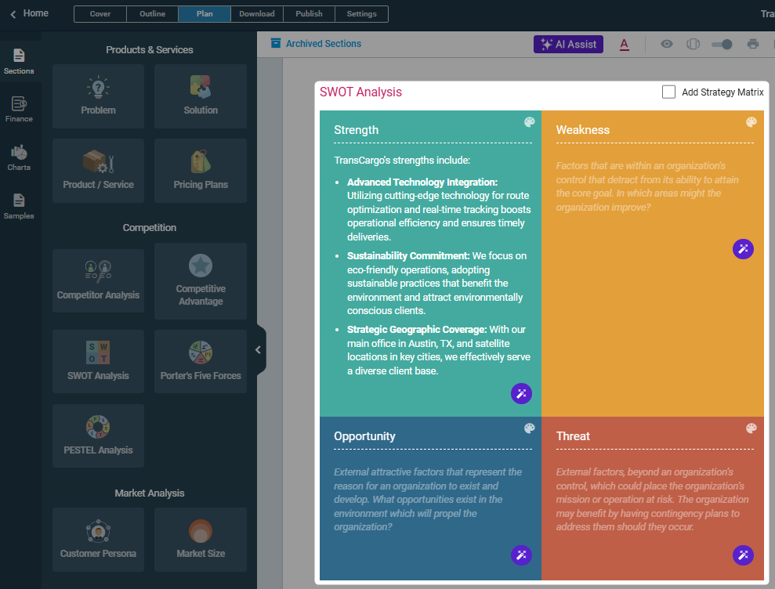This screenshot has width=775, height=589.
Task: Click into the Threat placeholder text field
Action: [x=653, y=499]
